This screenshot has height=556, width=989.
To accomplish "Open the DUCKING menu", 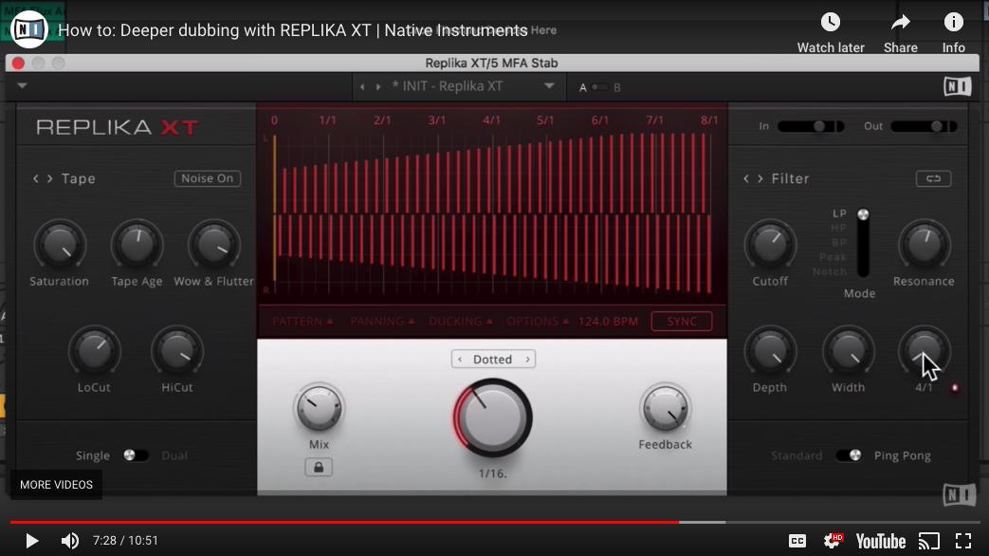I will click(461, 322).
